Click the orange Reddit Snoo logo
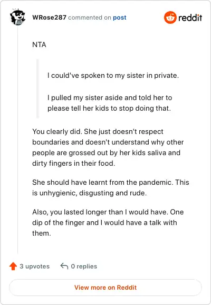The height and width of the screenshot is (305, 211). point(170,17)
